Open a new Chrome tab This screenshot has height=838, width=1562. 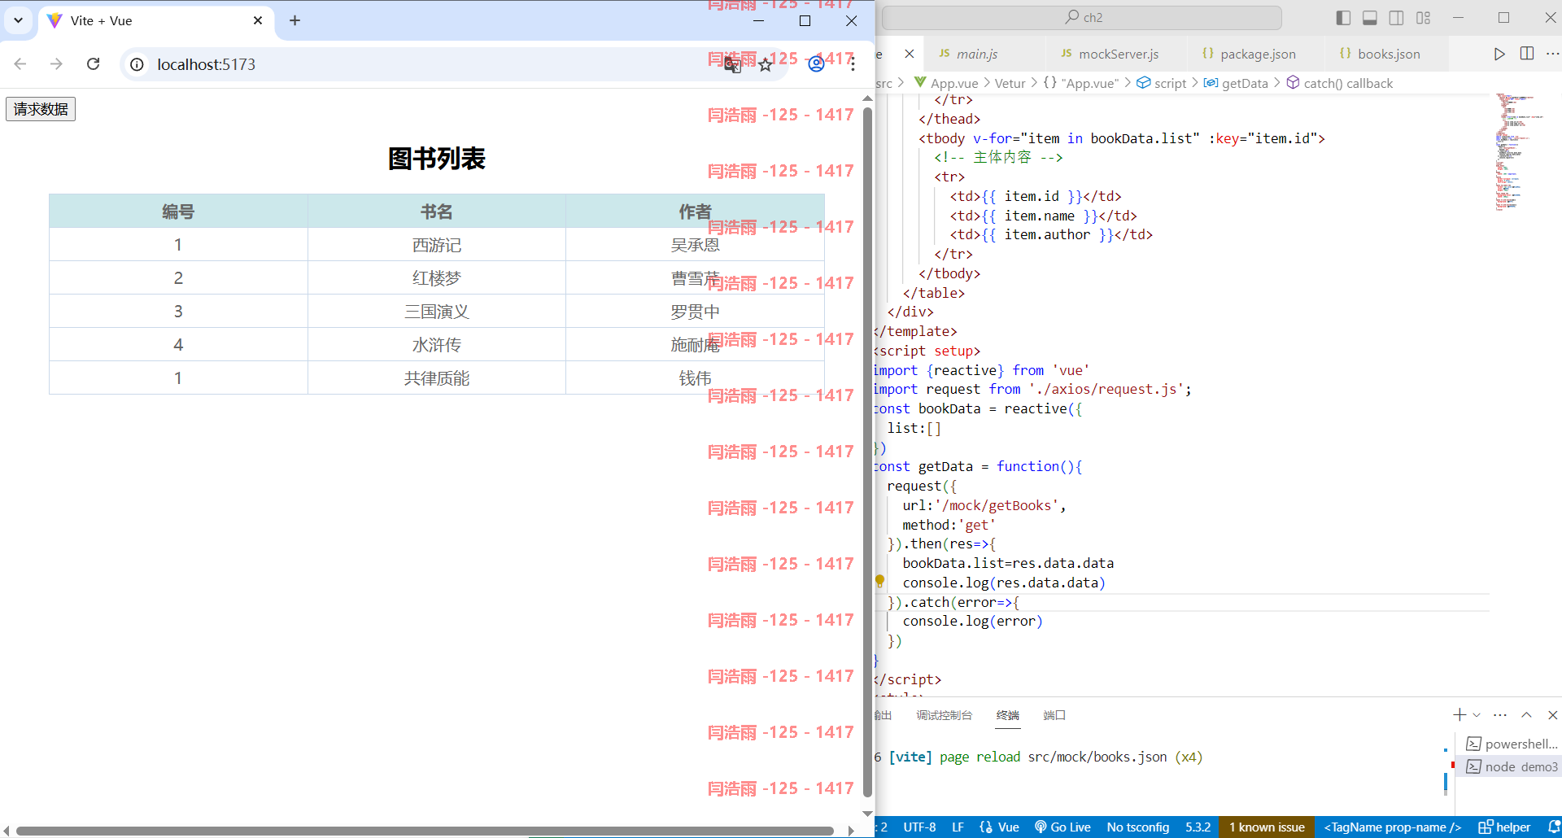pos(295,20)
